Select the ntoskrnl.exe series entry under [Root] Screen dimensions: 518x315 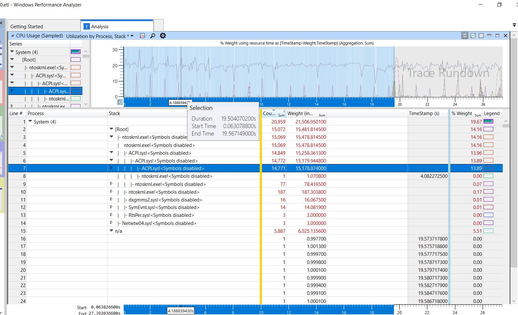click(48, 68)
